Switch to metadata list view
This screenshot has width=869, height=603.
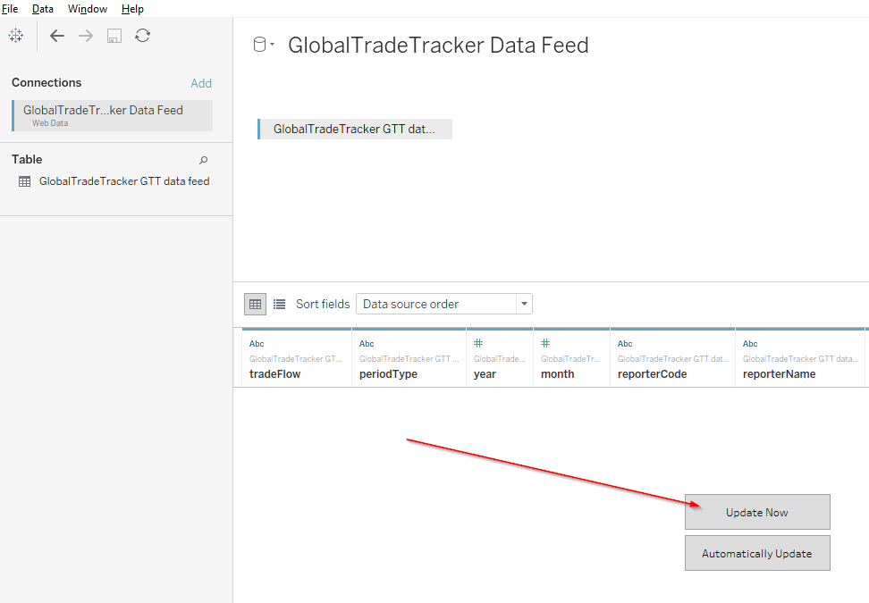click(x=279, y=304)
